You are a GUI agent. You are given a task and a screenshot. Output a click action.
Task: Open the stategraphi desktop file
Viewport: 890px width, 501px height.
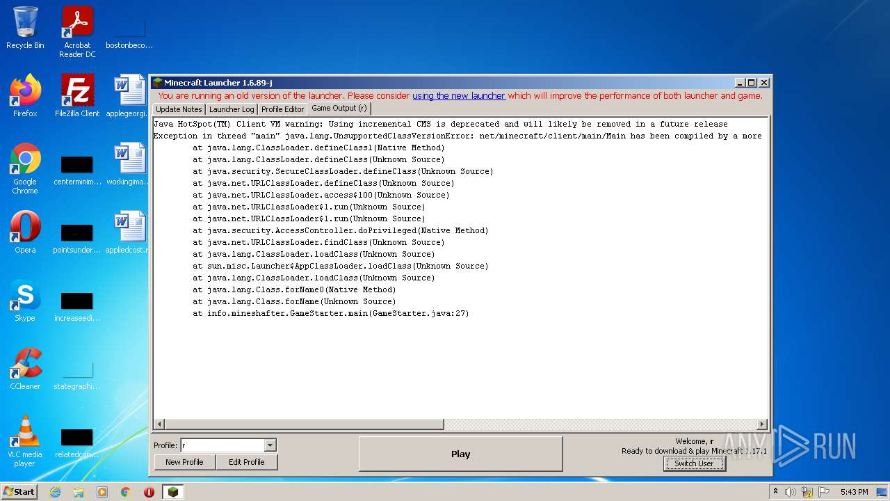[77, 374]
